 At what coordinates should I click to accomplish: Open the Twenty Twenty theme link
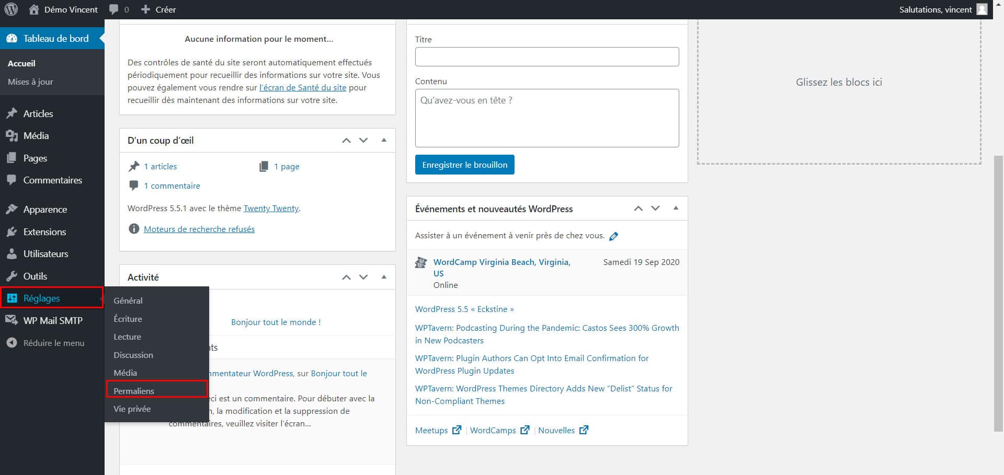(x=271, y=208)
